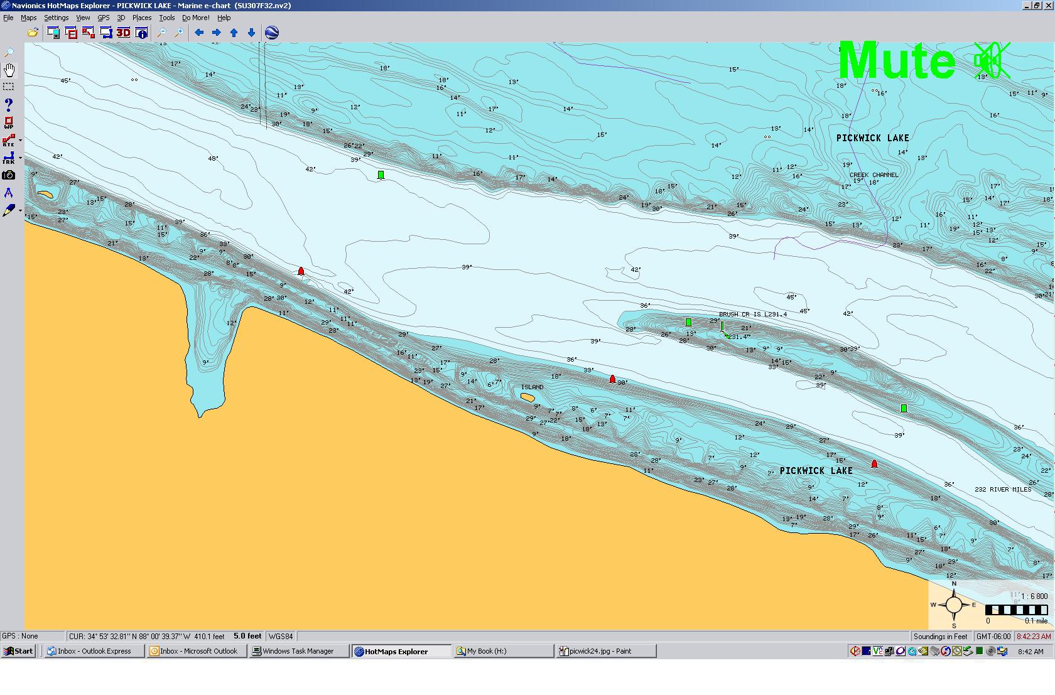Pan map left with blue arrow
The image size is (1055, 695).
(199, 33)
